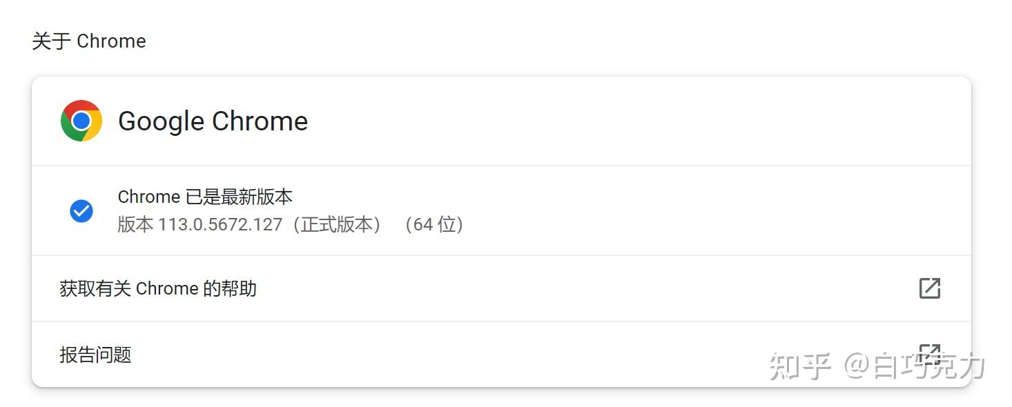
Task: Click the 知乎 watermark logo text
Action: (799, 366)
